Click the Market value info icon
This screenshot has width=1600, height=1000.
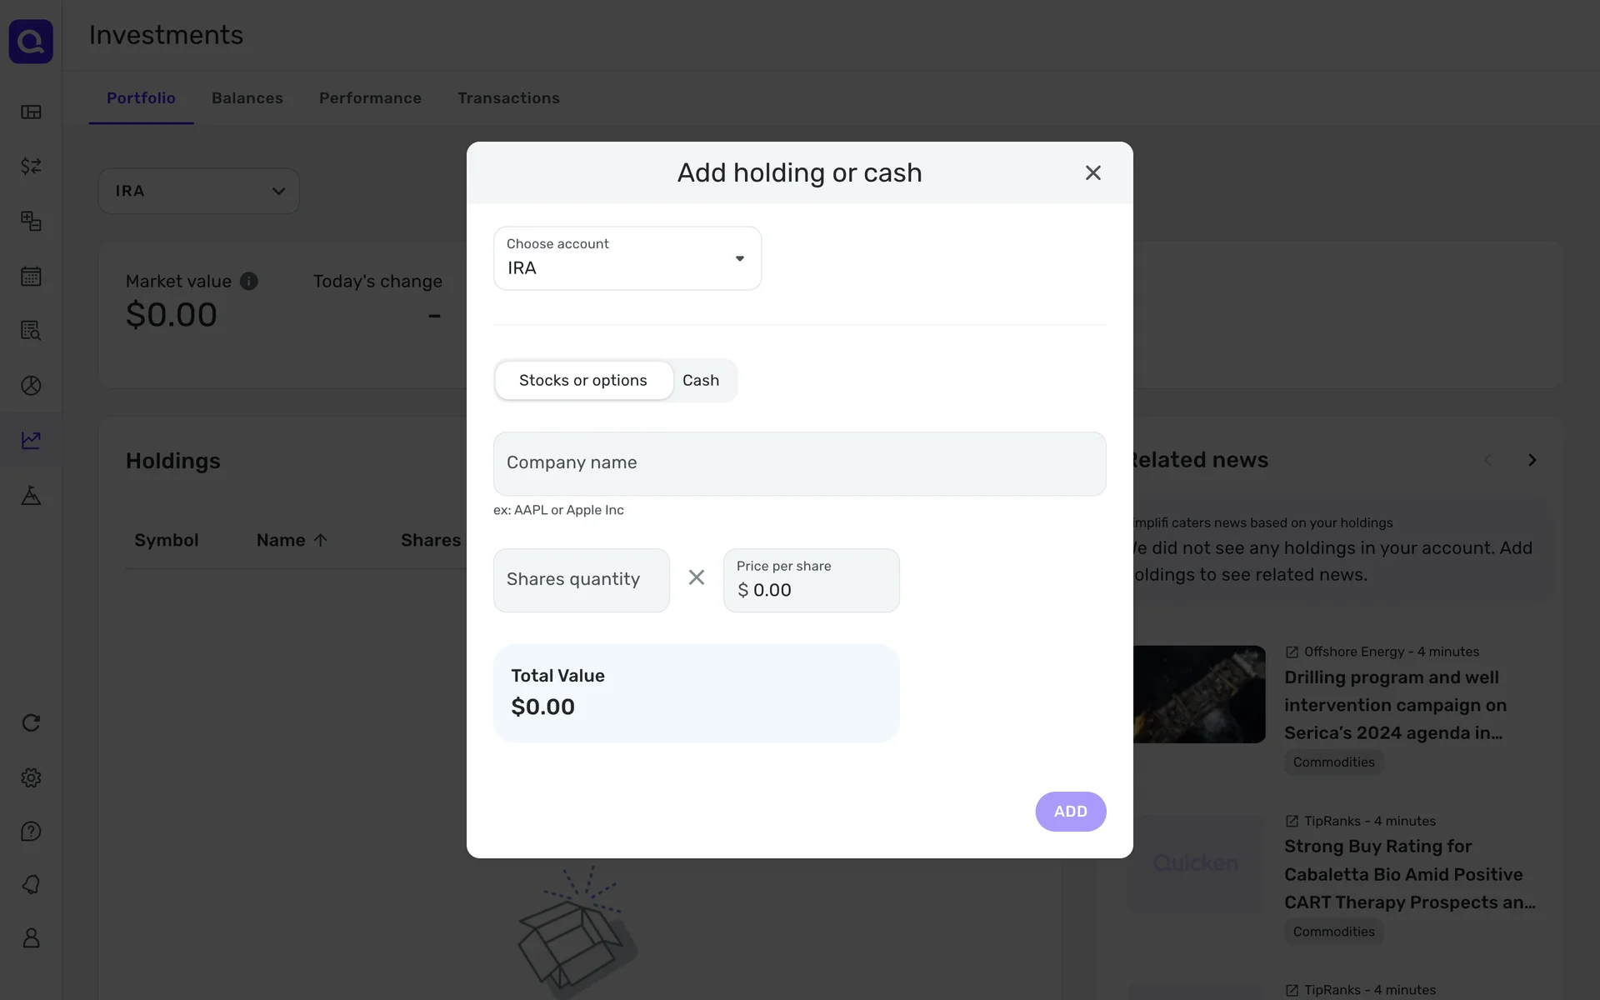248,282
